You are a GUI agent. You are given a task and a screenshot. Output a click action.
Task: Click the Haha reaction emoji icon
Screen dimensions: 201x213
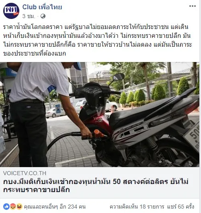coord(19,207)
